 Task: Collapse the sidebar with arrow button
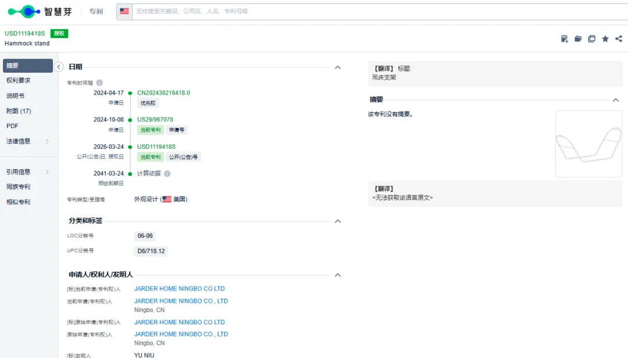[x=59, y=67]
